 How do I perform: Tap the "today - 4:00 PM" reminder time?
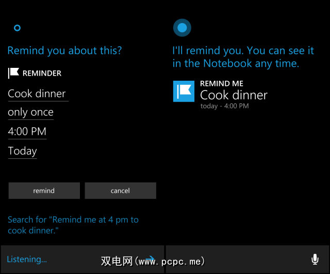pyautogui.click(x=224, y=106)
